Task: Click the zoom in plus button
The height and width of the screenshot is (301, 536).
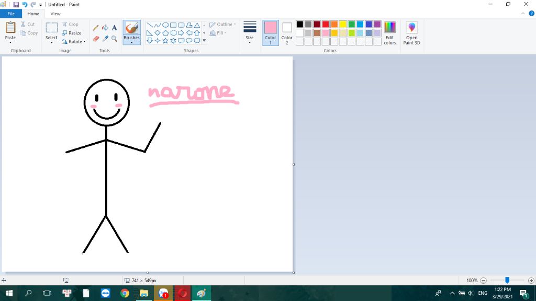Action: [x=531, y=281]
